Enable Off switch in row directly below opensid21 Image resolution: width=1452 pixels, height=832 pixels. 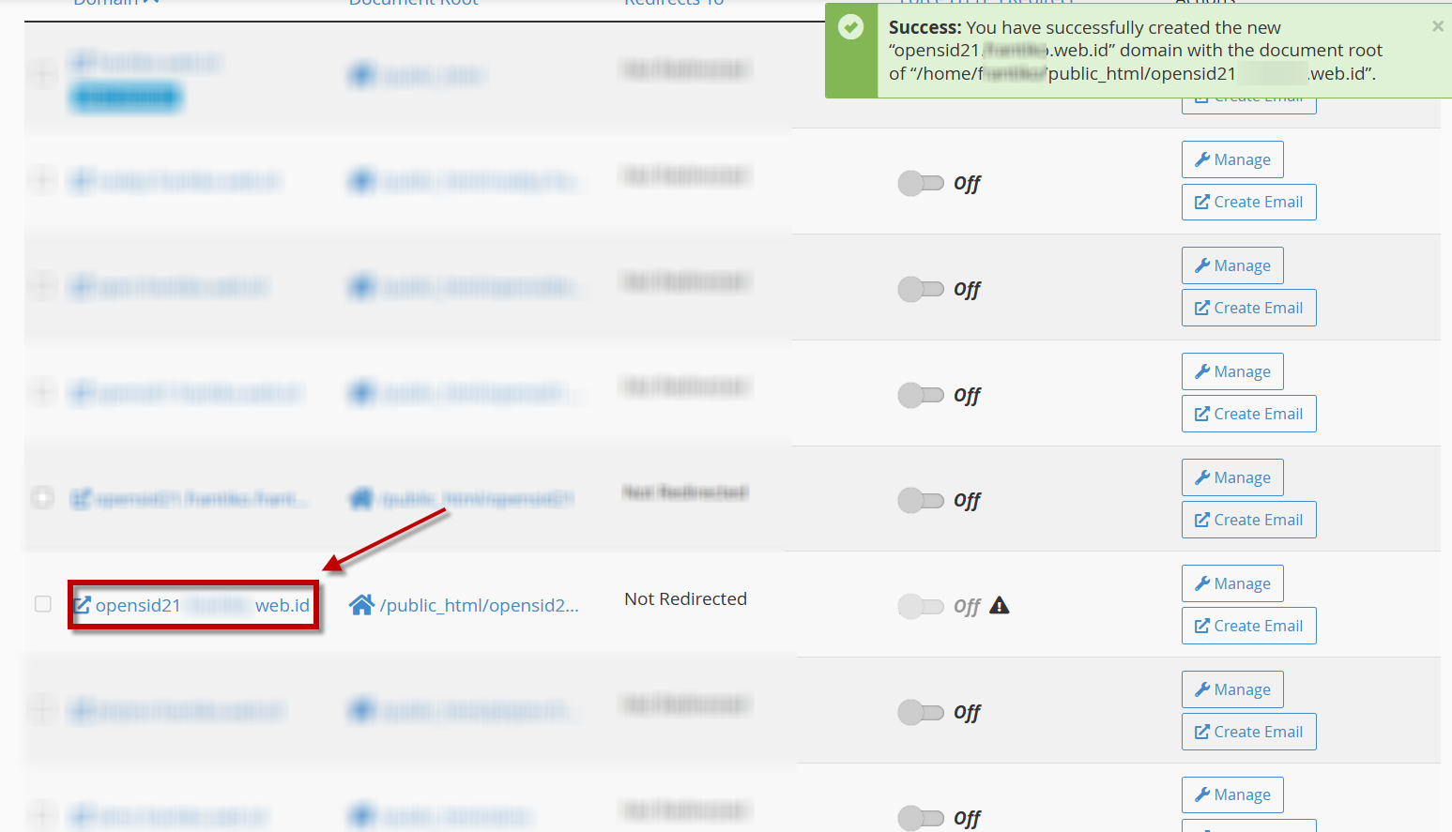pyautogui.click(x=921, y=713)
